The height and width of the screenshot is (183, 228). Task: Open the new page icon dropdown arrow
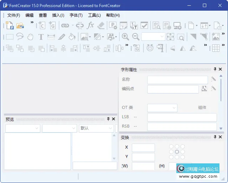point(197,26)
